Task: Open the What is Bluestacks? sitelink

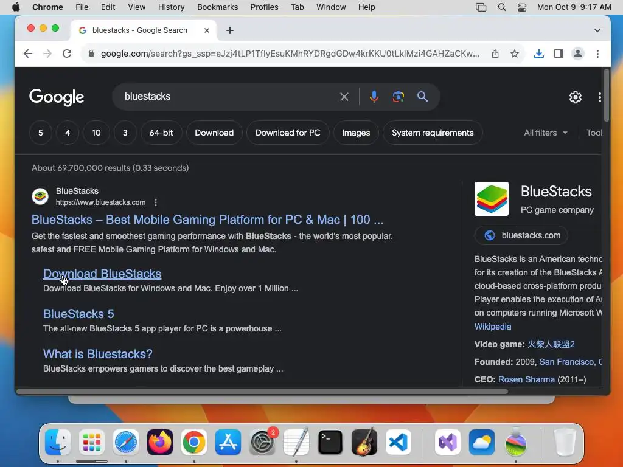Action: [x=98, y=354]
